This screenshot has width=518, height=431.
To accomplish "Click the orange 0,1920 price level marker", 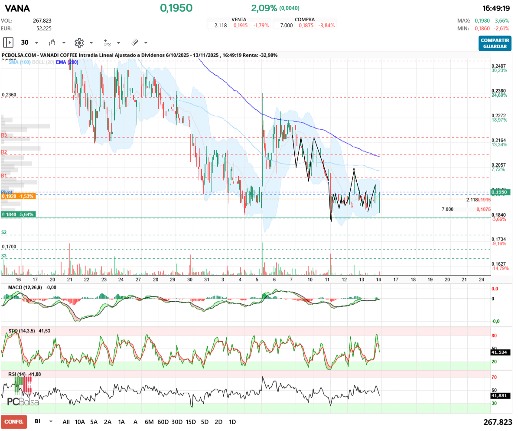I will [x=18, y=196].
